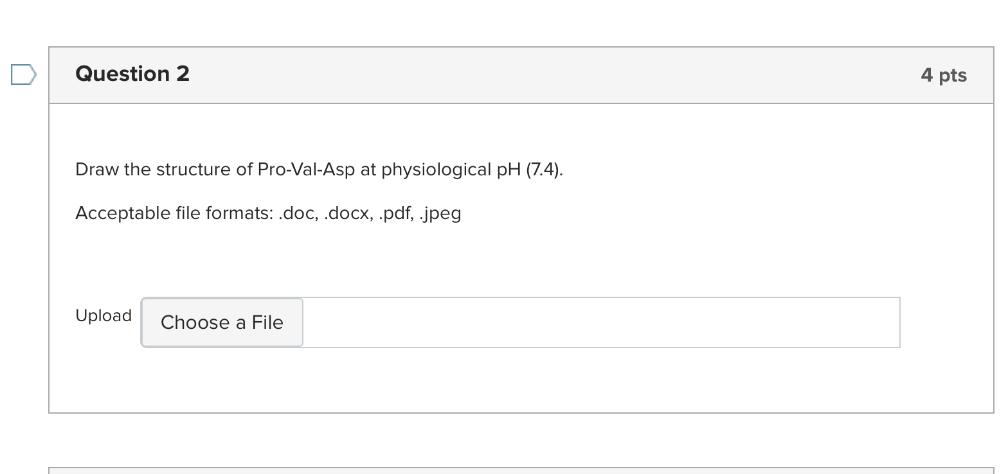Open the file picker for the upload
This screenshot has height=474, width=1008.
[221, 322]
